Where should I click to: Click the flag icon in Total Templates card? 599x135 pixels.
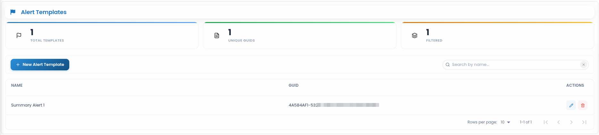(x=19, y=36)
